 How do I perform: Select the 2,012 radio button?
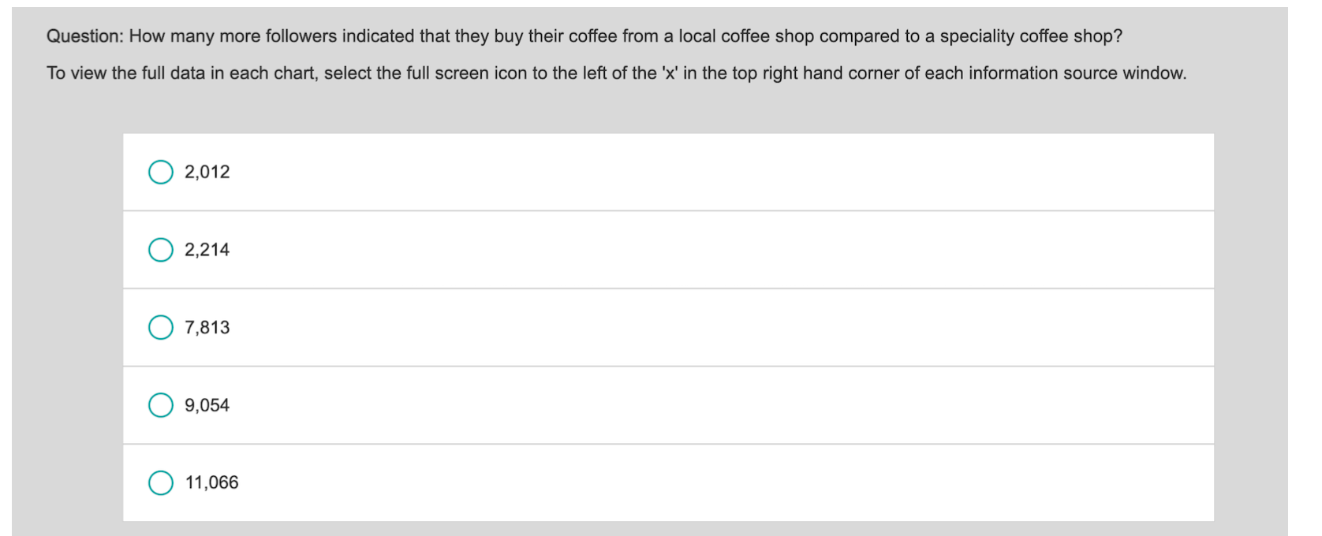[161, 172]
